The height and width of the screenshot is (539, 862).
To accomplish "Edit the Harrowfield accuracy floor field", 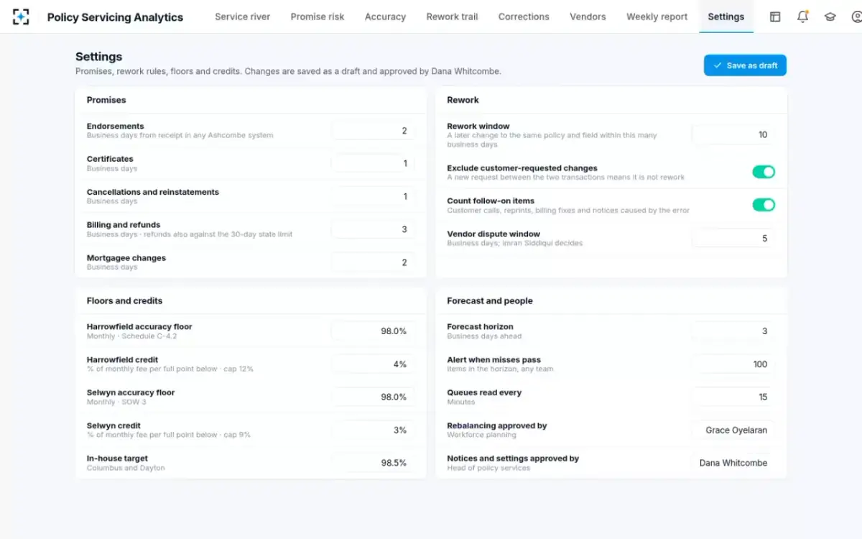I will [373, 331].
